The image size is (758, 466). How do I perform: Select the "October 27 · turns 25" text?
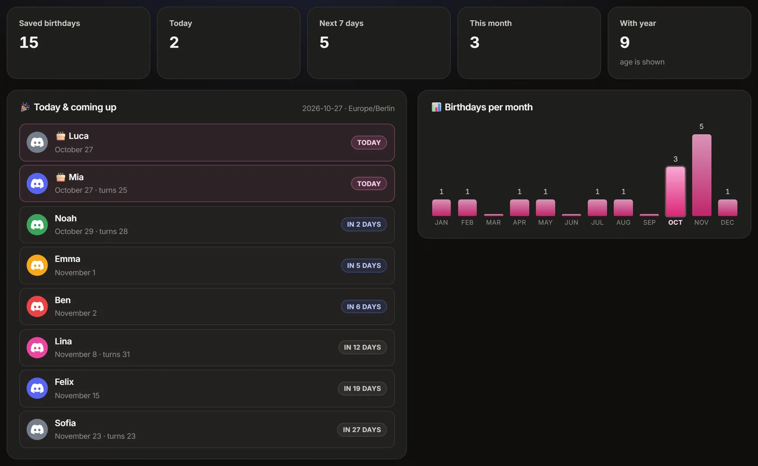(91, 190)
